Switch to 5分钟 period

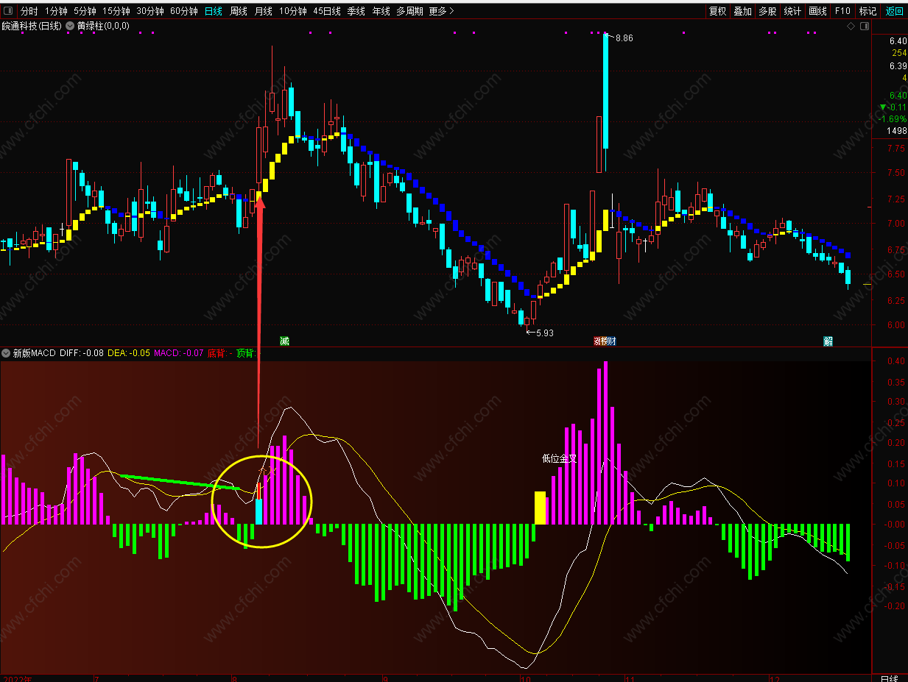(85, 11)
